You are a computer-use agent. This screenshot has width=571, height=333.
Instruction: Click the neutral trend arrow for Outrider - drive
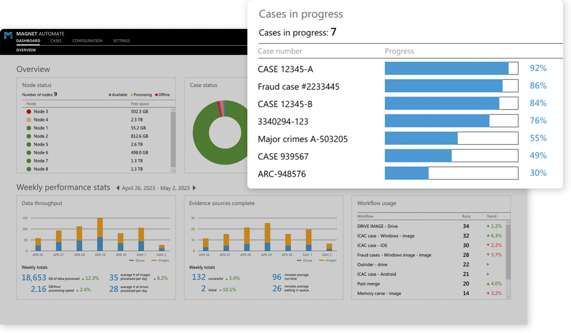[488, 264]
